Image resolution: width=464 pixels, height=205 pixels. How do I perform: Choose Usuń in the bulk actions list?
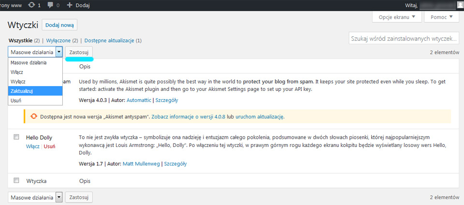click(35, 100)
